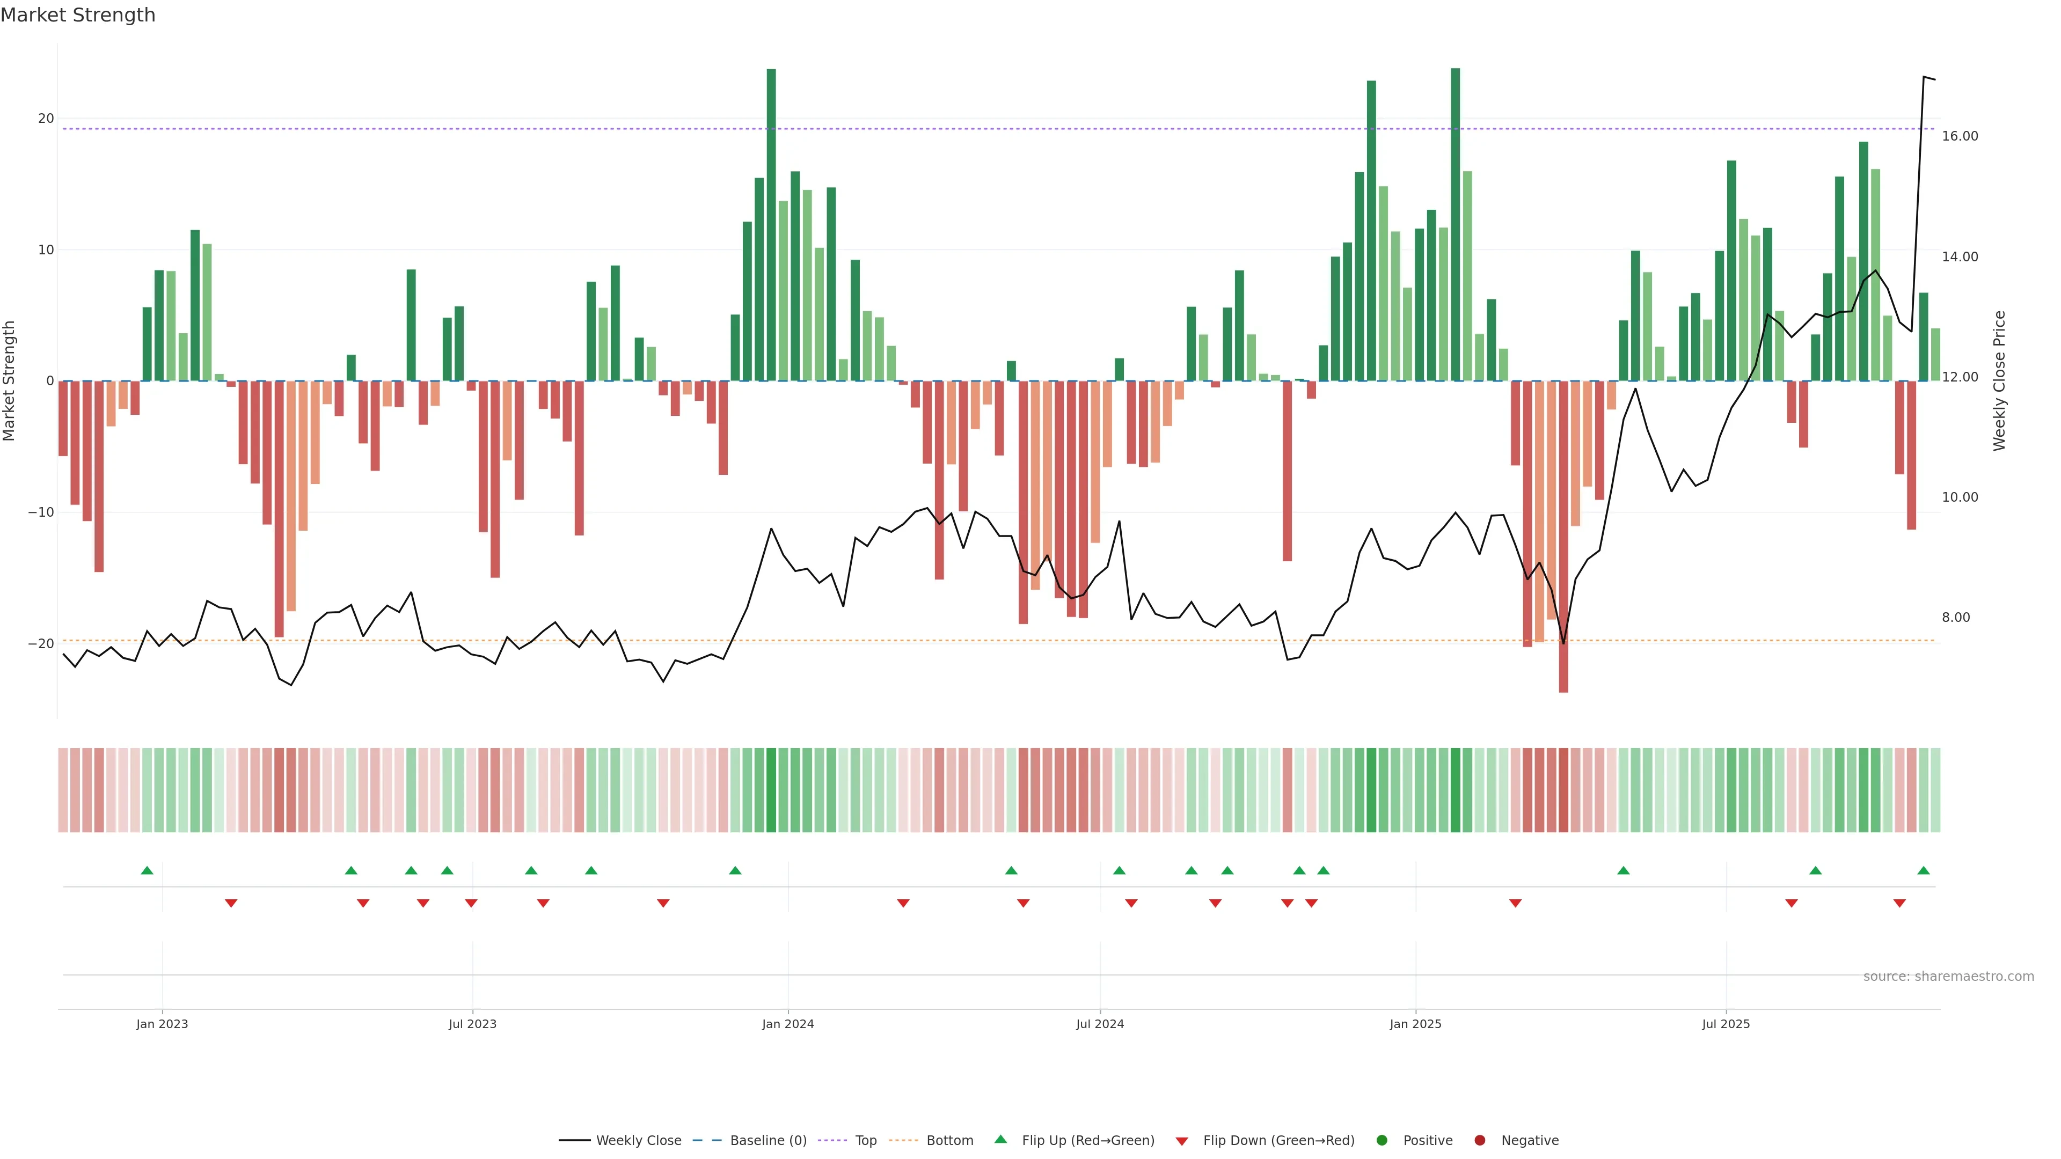Click the last green flip-up marker at far right
The image size is (2061, 1159).
click(1924, 870)
